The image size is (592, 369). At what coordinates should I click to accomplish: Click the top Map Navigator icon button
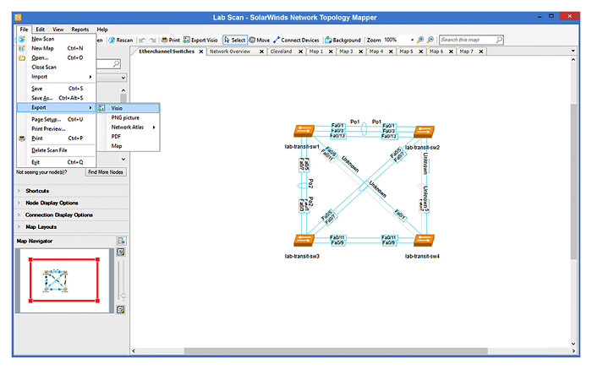pyautogui.click(x=121, y=241)
